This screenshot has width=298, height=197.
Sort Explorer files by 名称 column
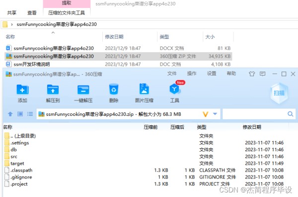coord(10,37)
